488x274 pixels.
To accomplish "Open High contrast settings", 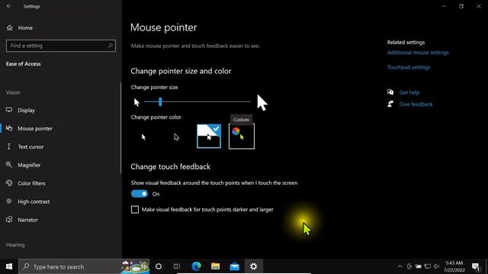I will pos(34,202).
